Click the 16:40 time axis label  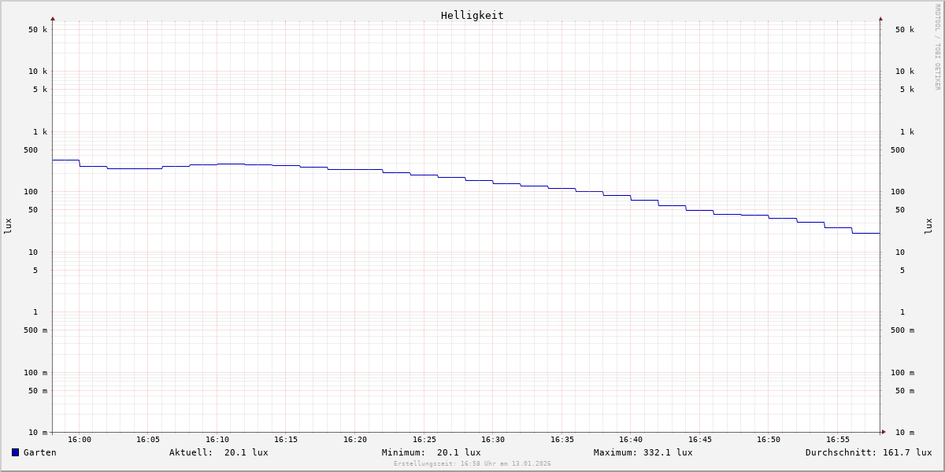(x=631, y=440)
